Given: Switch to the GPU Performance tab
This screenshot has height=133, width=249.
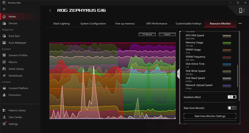Looking at the screenshot, I should [x=157, y=24].
